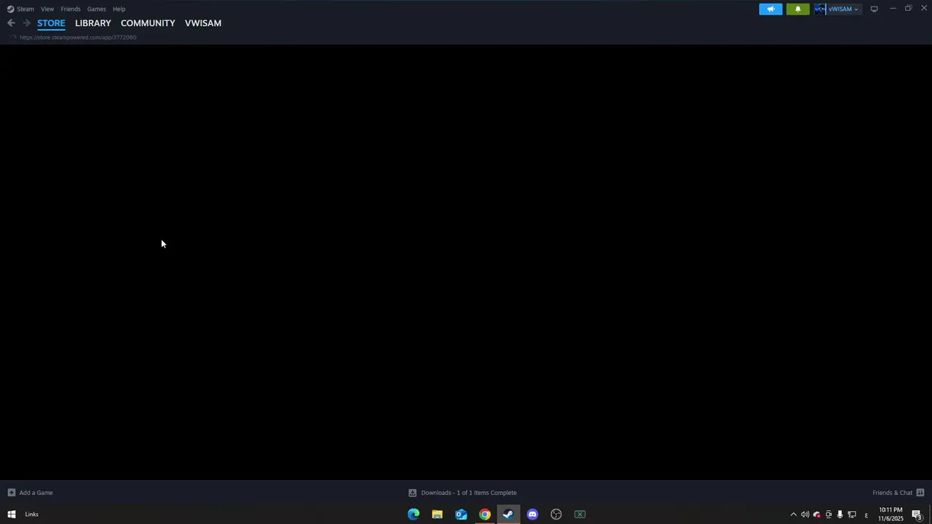Click the Steam taskbar icon
Viewport: 932px width, 524px height.
point(508,515)
